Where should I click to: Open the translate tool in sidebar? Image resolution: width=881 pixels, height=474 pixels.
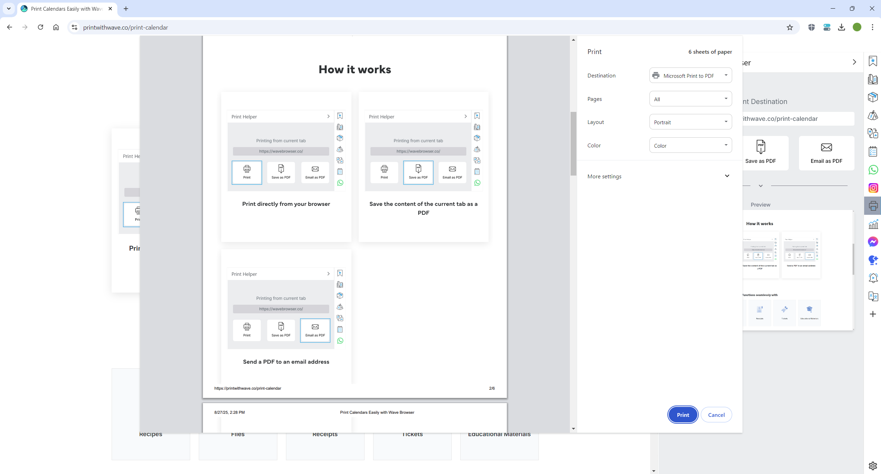tap(873, 296)
